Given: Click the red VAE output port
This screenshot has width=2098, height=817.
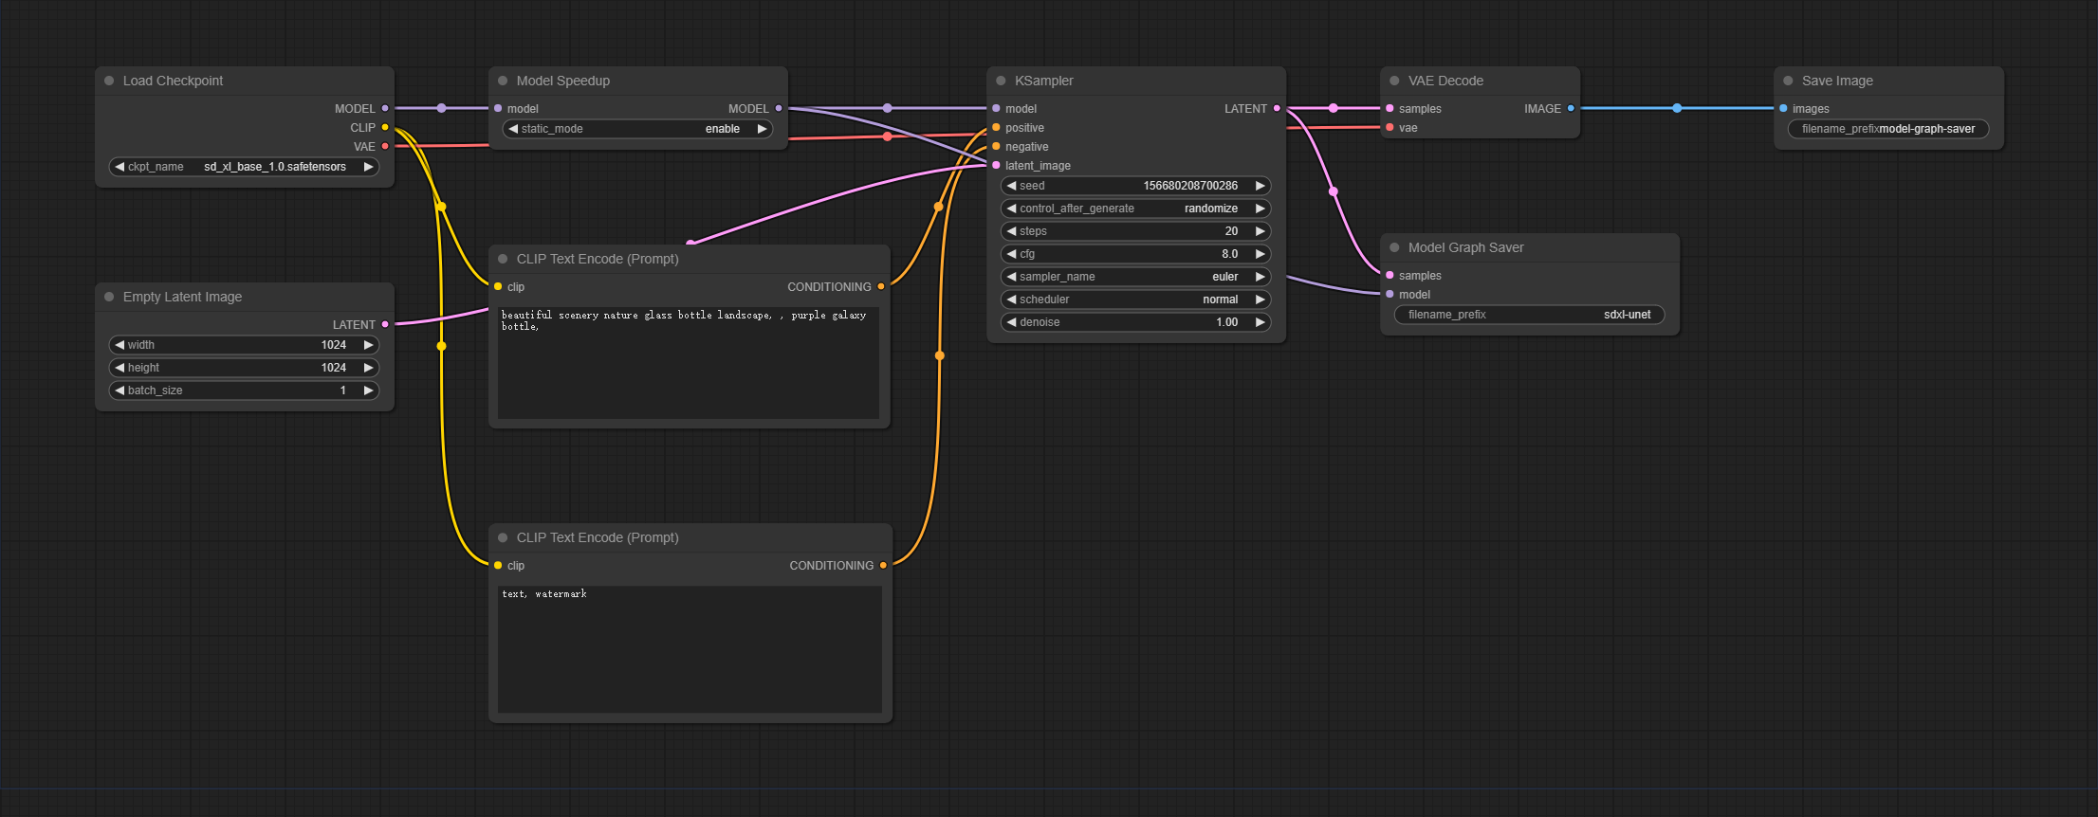Looking at the screenshot, I should coord(385,146).
